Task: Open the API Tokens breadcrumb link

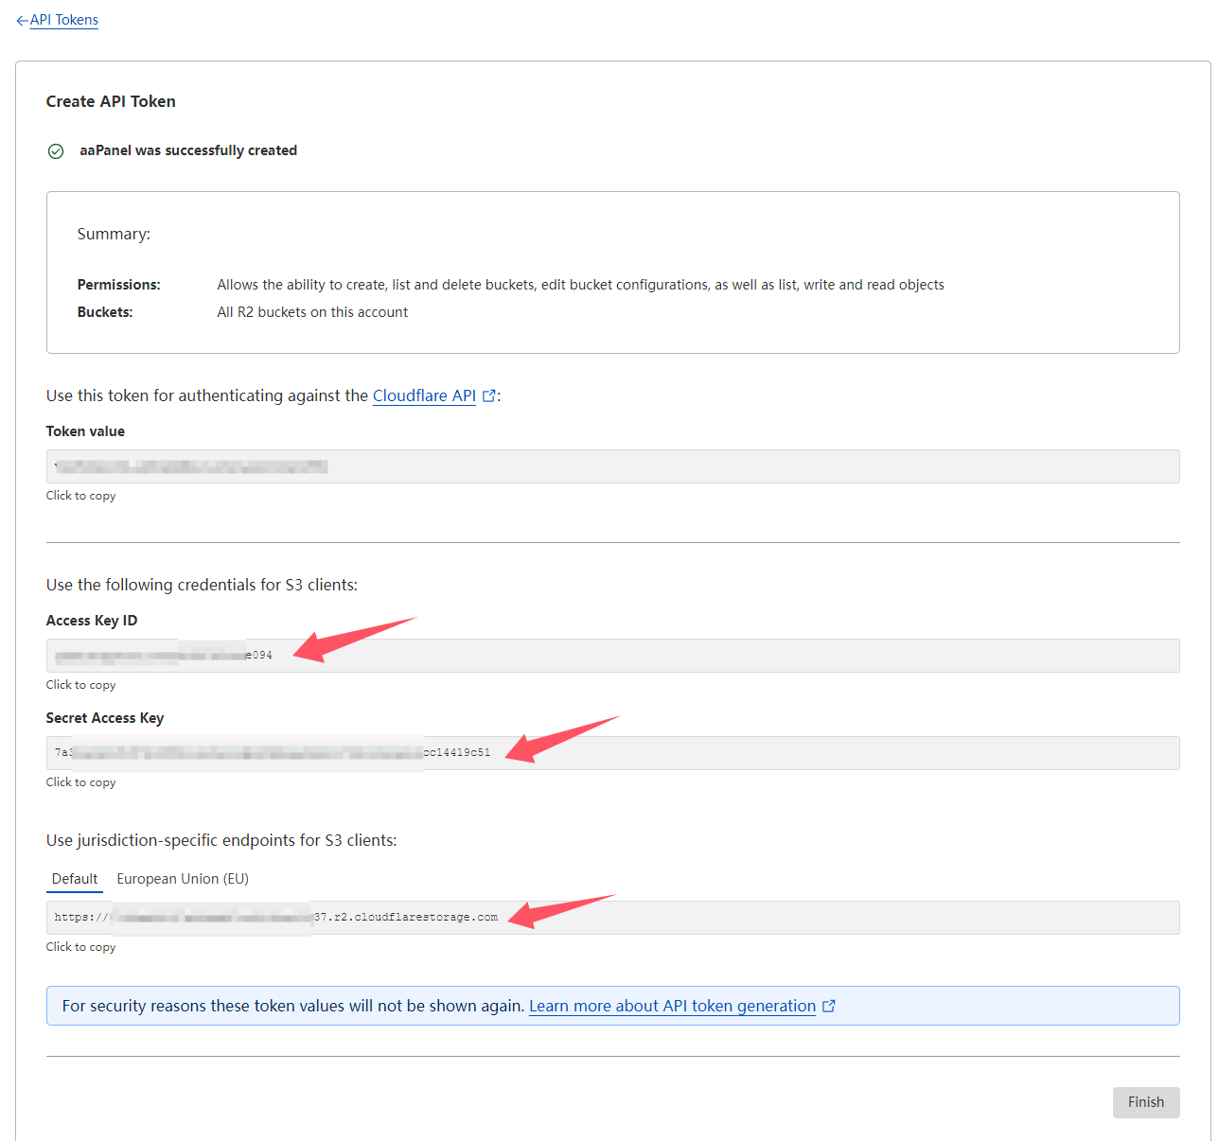Action: tap(64, 20)
